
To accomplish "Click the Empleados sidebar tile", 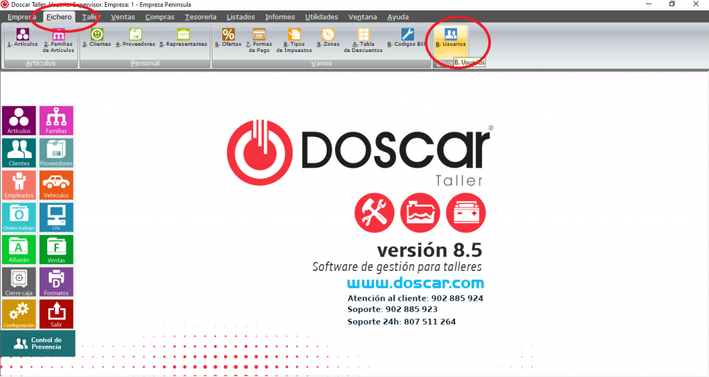I will point(19,185).
